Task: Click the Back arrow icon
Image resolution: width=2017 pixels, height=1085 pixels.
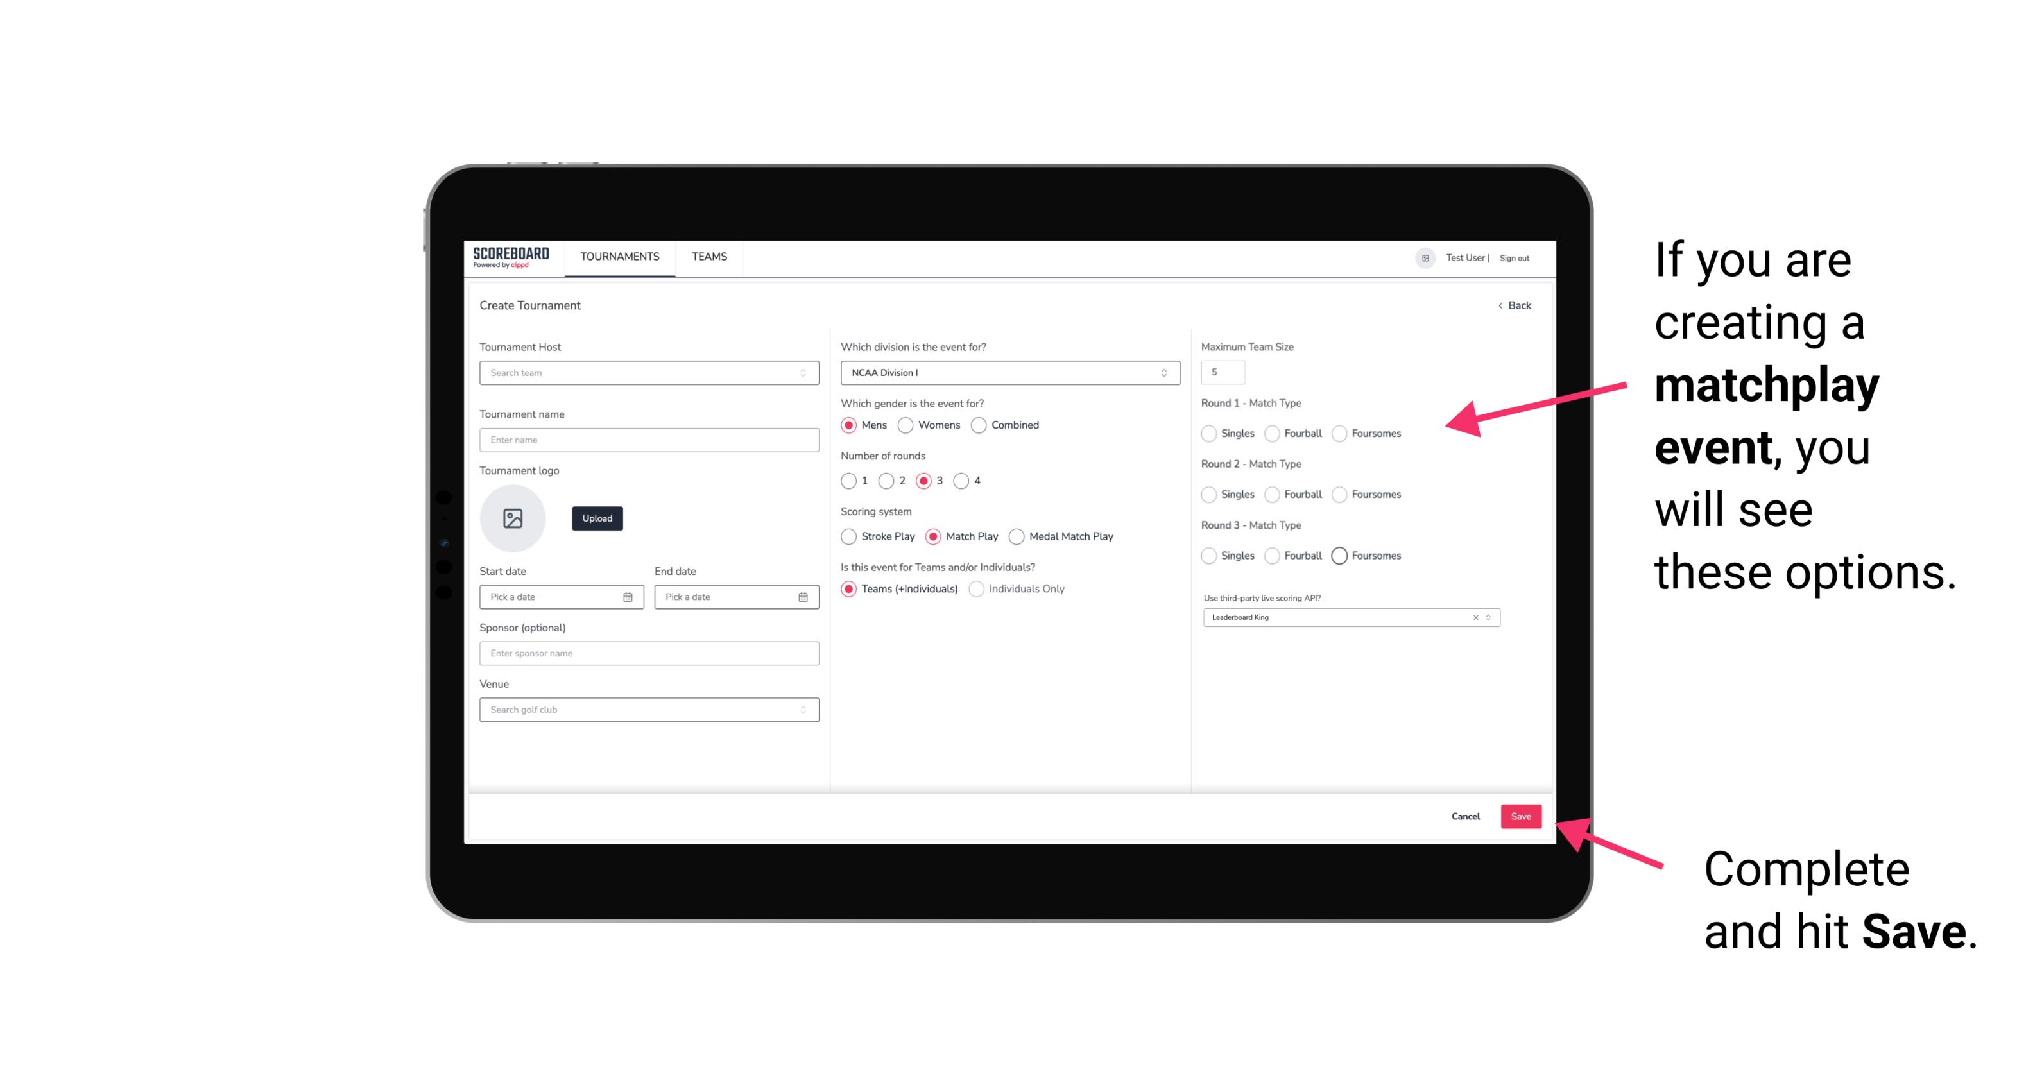Action: pyautogui.click(x=1497, y=305)
